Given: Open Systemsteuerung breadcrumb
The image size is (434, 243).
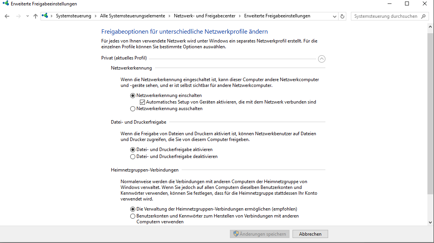Looking at the screenshot, I should (x=73, y=16).
